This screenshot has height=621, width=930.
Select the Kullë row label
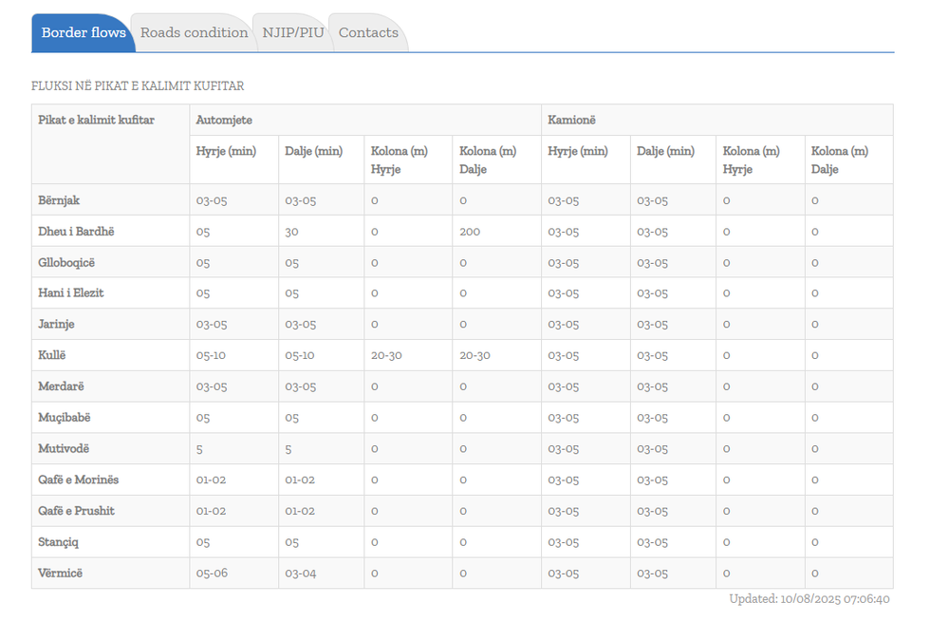pyautogui.click(x=52, y=355)
